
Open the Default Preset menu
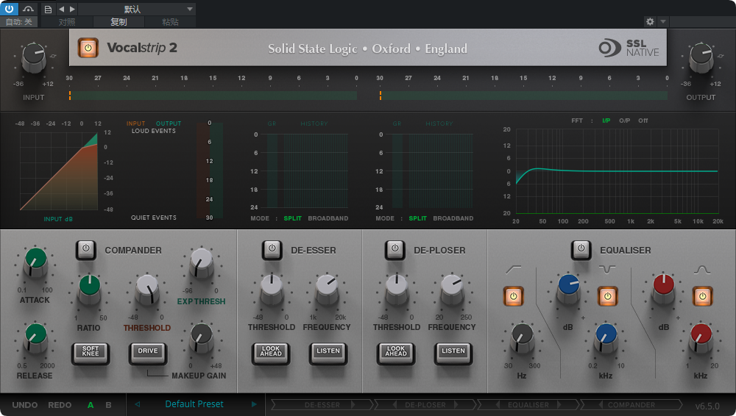click(194, 404)
